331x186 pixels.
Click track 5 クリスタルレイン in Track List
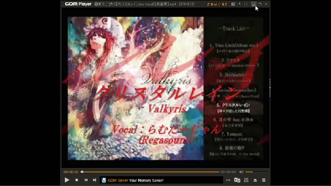[233, 105]
